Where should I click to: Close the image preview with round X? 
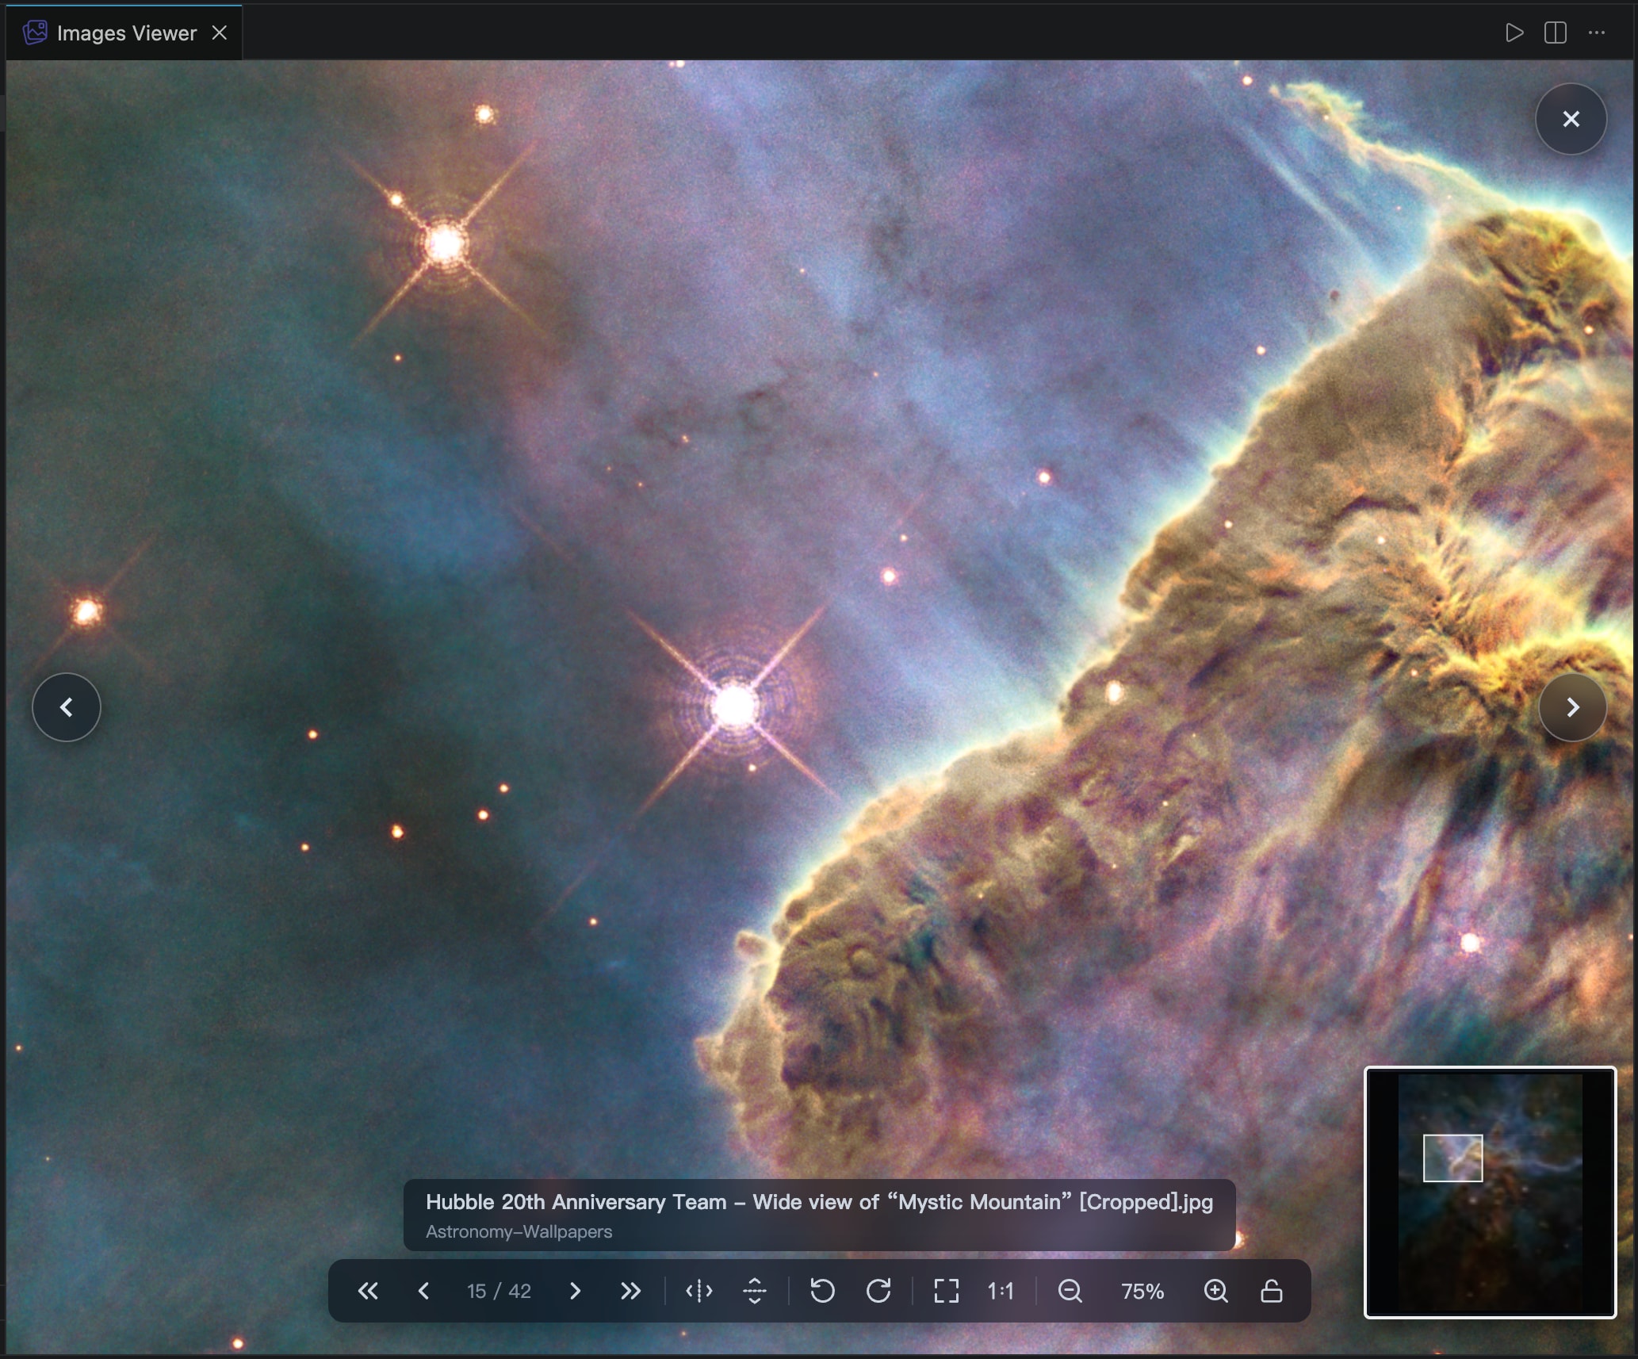(x=1571, y=119)
